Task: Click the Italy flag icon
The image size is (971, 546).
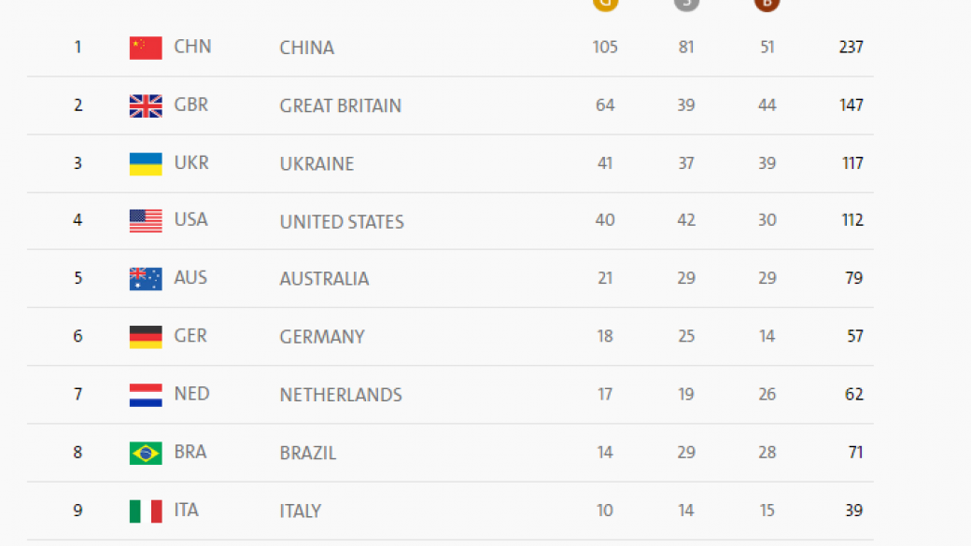Action: [146, 511]
